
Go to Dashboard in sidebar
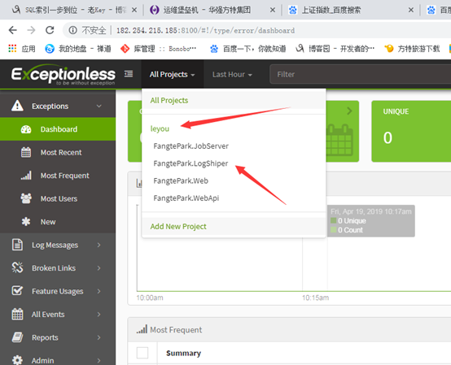point(58,129)
